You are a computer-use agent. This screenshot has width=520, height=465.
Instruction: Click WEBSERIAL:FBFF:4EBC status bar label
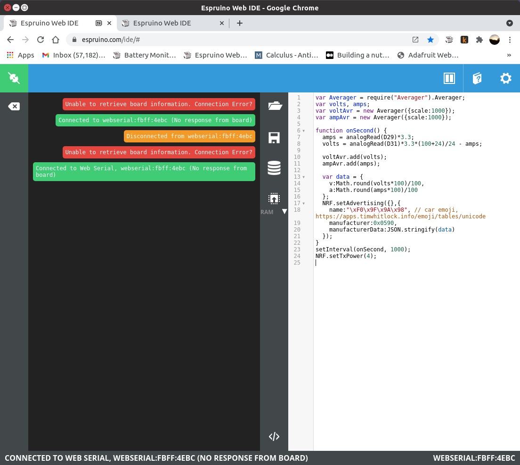pos(474,458)
